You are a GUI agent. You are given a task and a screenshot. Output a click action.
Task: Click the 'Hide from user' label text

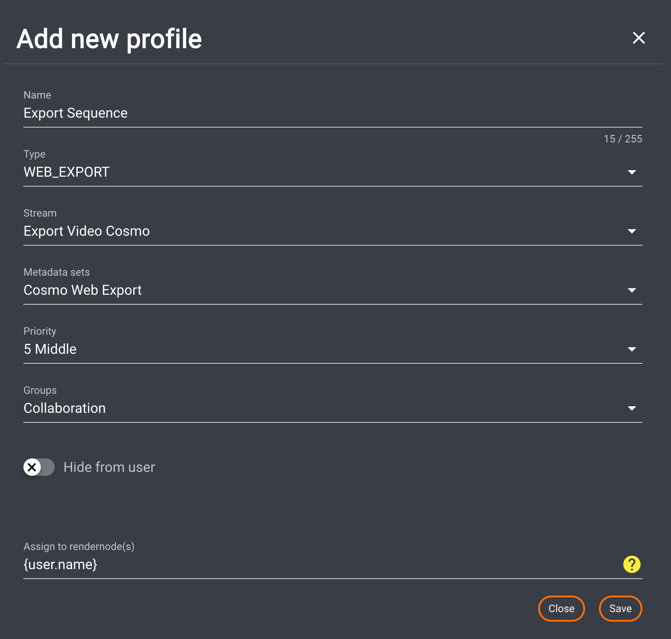pyautogui.click(x=109, y=467)
